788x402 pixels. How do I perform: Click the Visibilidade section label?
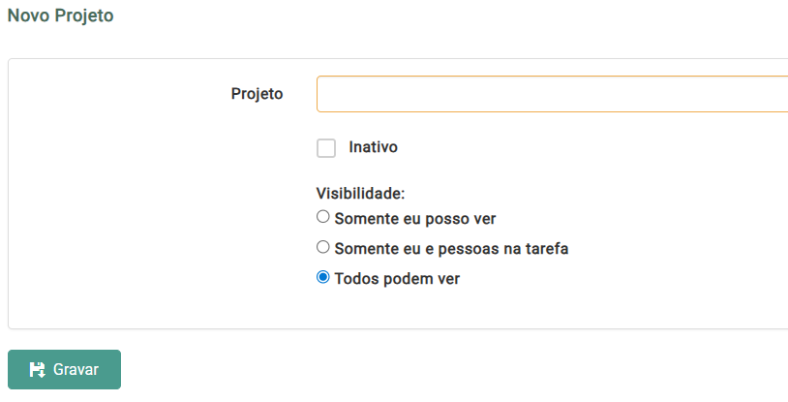(360, 193)
